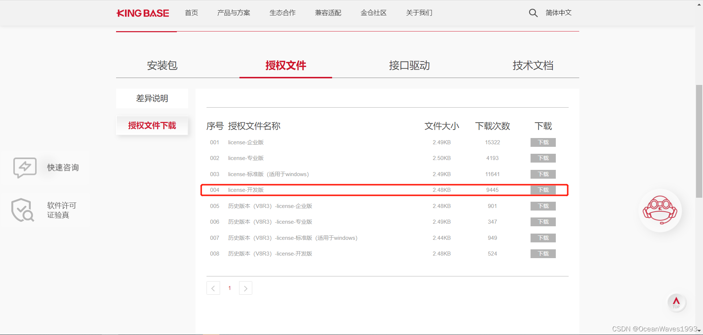Go to previous page arrow
This screenshot has width=703, height=335.
pyautogui.click(x=213, y=288)
